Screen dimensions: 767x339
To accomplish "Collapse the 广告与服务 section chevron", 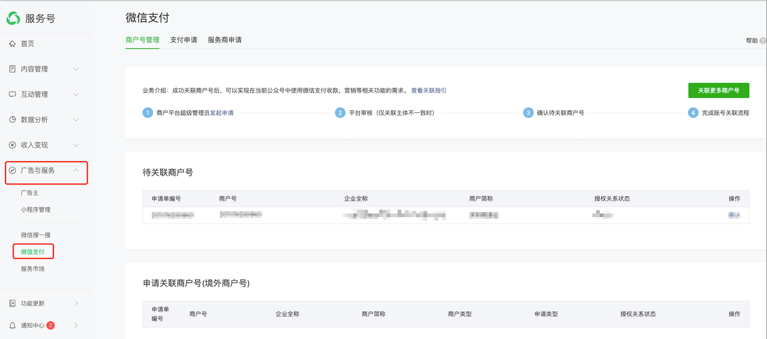I will click(x=76, y=170).
